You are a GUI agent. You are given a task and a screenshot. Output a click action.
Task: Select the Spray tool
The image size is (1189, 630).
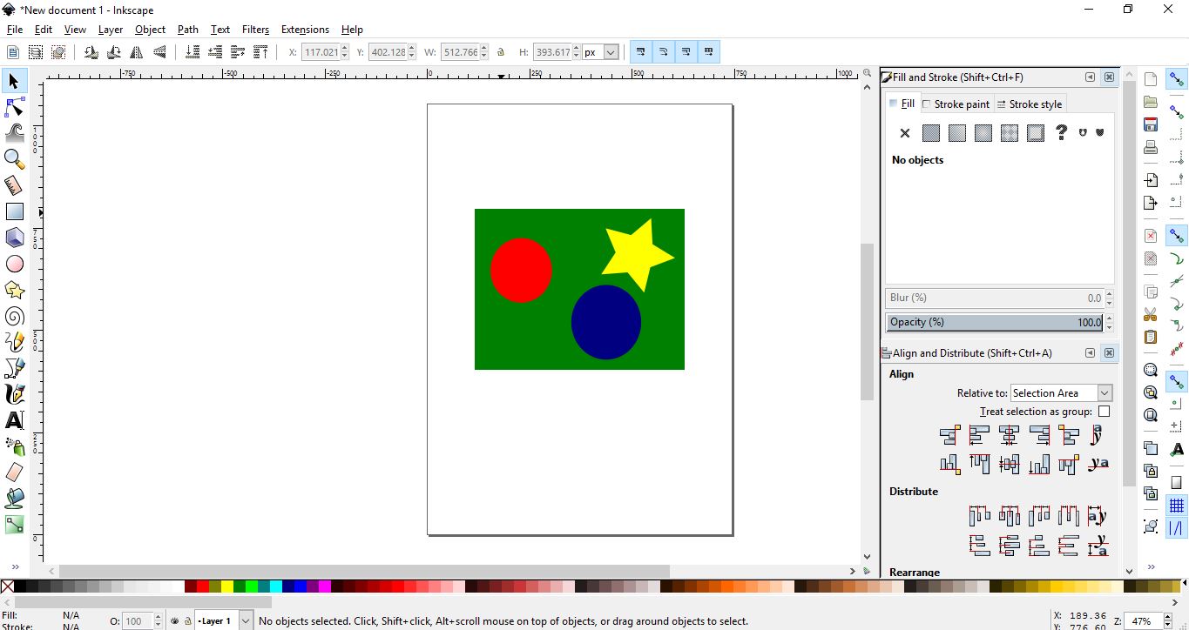tap(15, 446)
